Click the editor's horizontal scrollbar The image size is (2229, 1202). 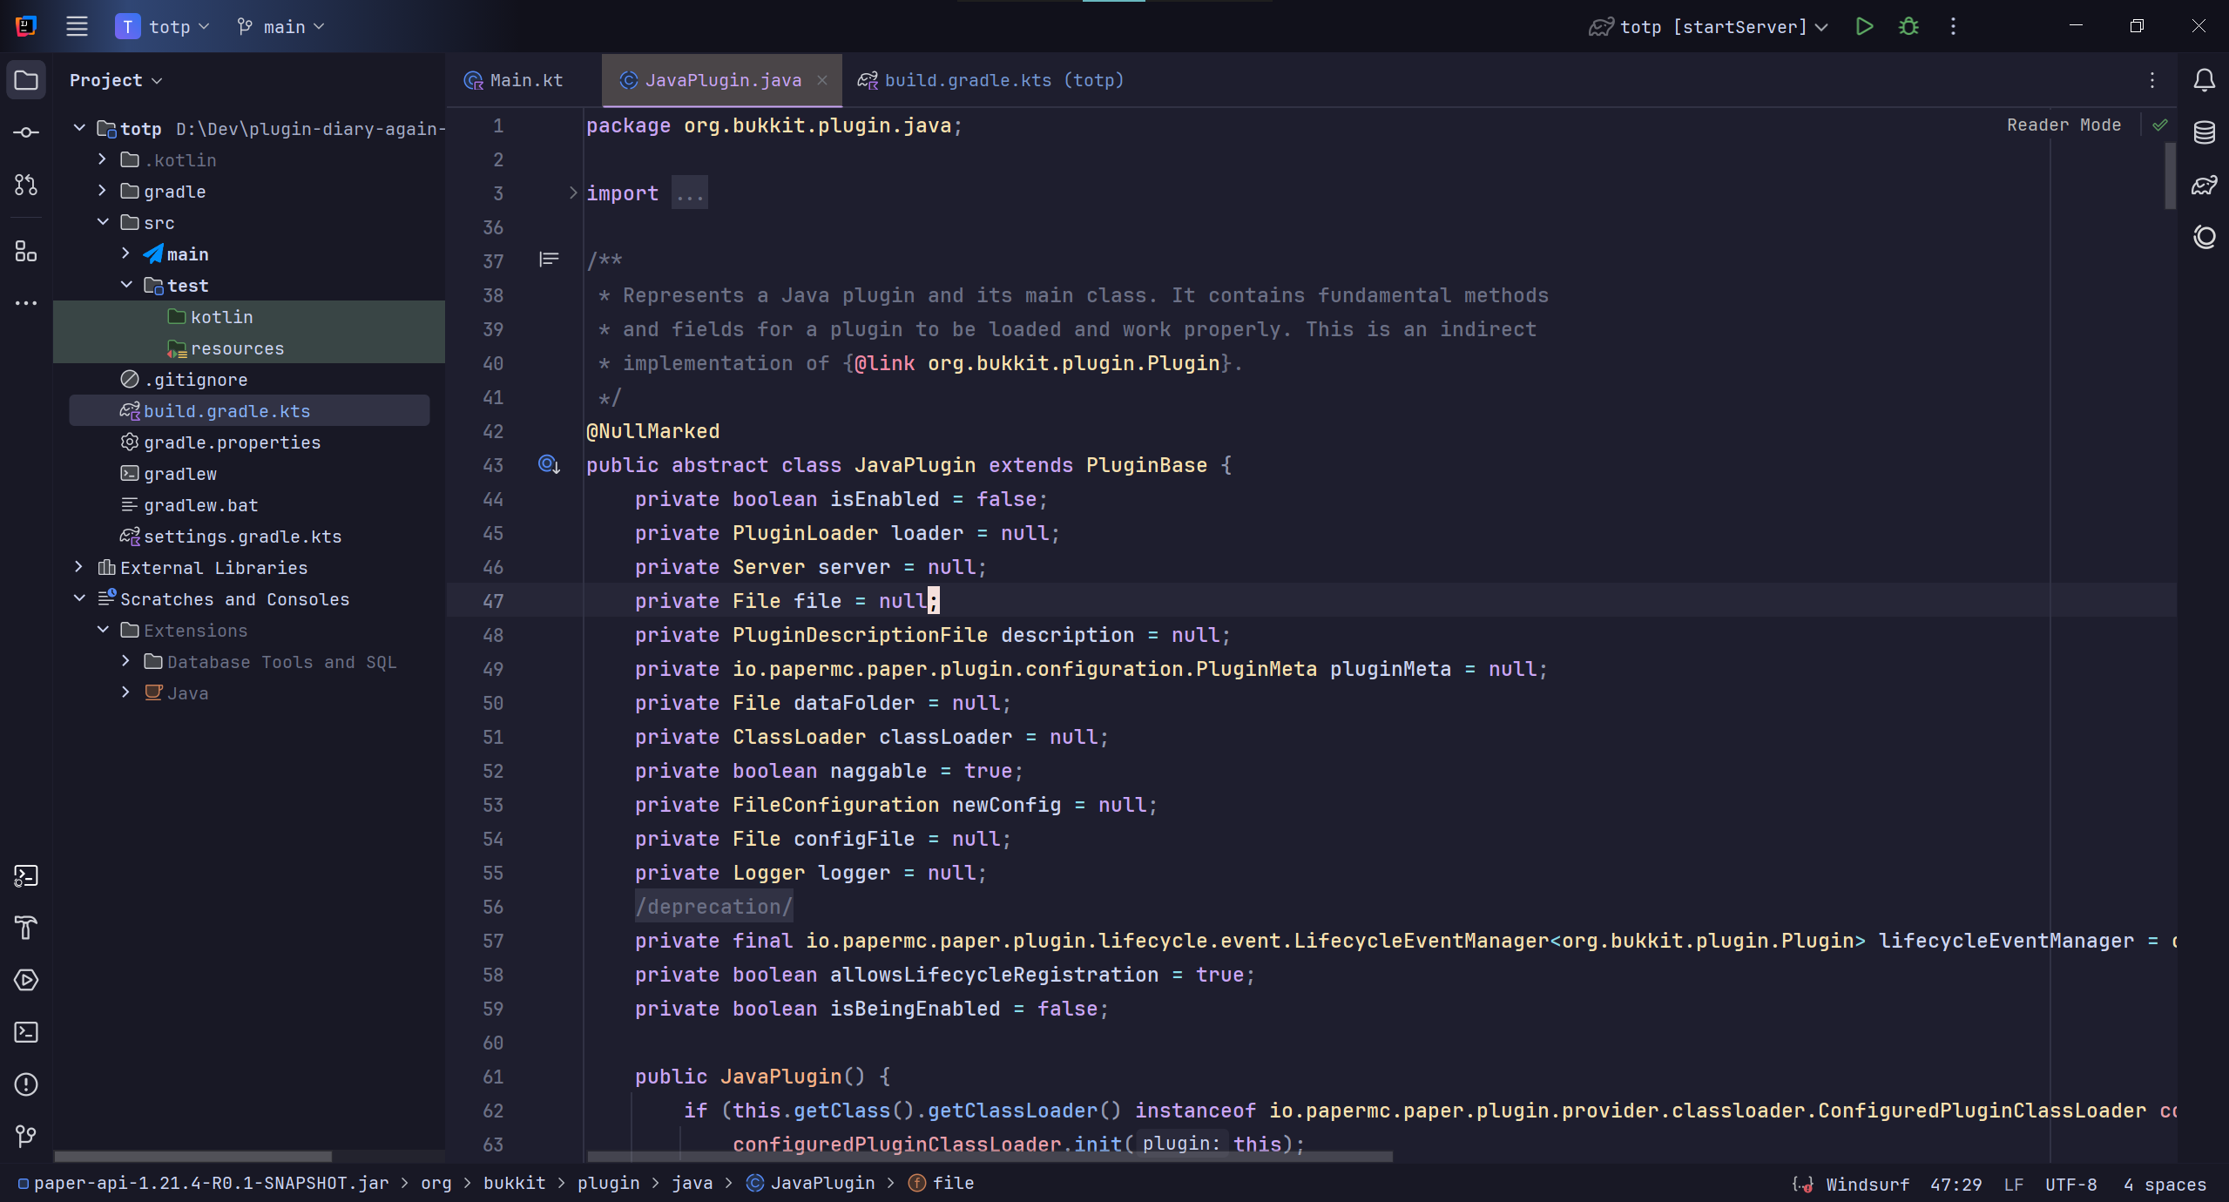tap(990, 1157)
